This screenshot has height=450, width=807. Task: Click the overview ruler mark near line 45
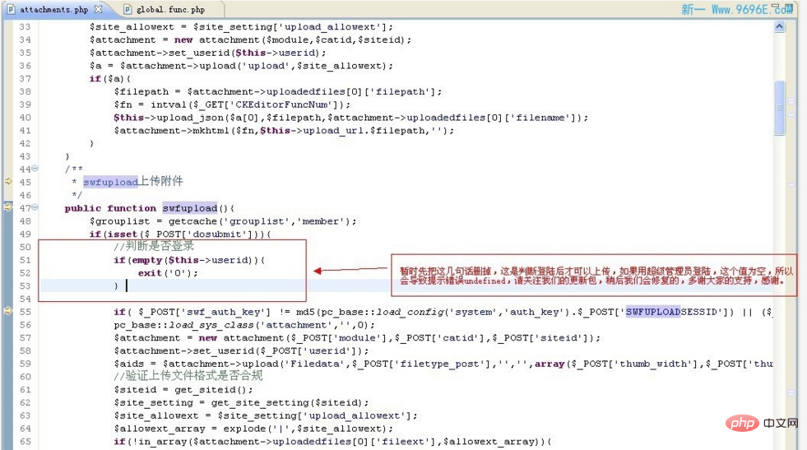tap(791, 184)
